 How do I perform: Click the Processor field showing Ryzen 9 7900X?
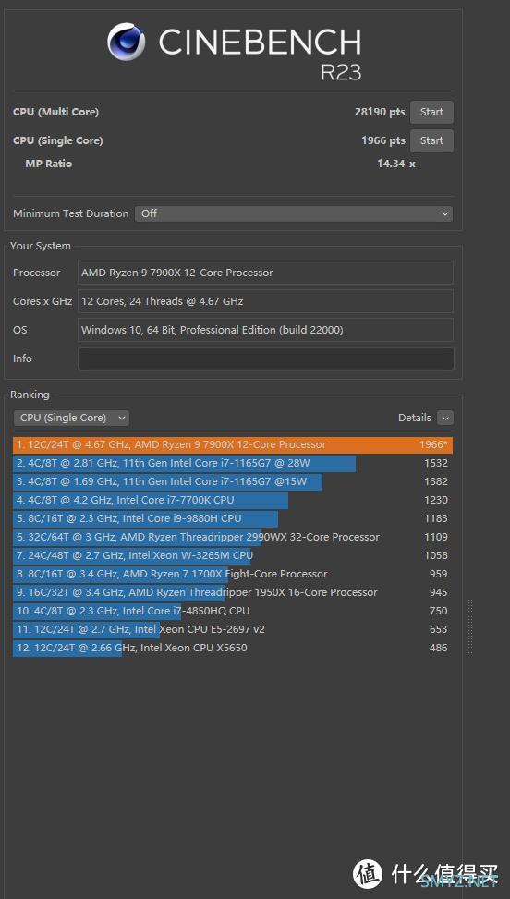(266, 273)
